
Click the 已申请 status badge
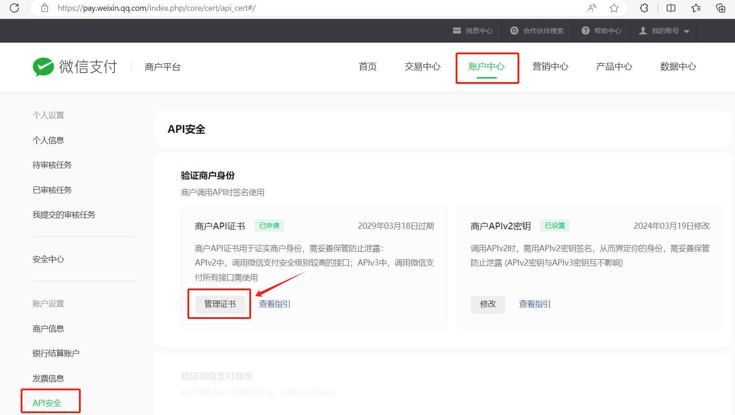[x=269, y=225]
